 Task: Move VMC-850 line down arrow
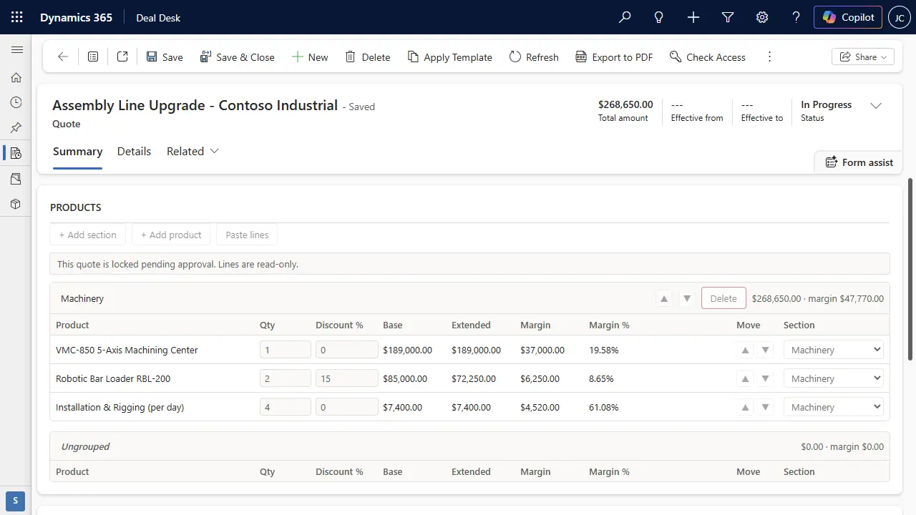coord(766,350)
